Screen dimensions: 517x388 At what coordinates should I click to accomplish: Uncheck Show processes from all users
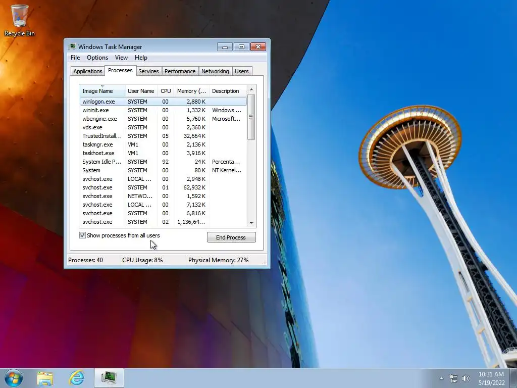point(82,235)
